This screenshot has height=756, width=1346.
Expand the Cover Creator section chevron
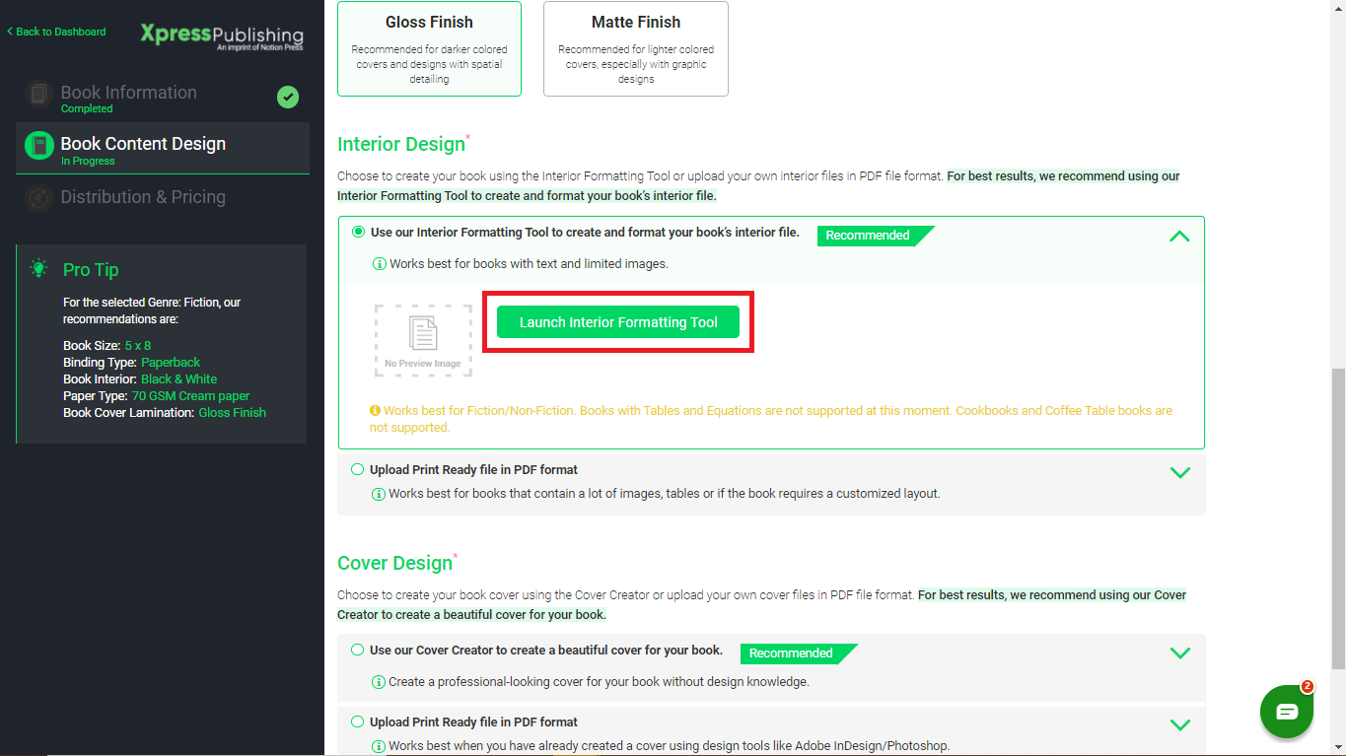[1179, 653]
